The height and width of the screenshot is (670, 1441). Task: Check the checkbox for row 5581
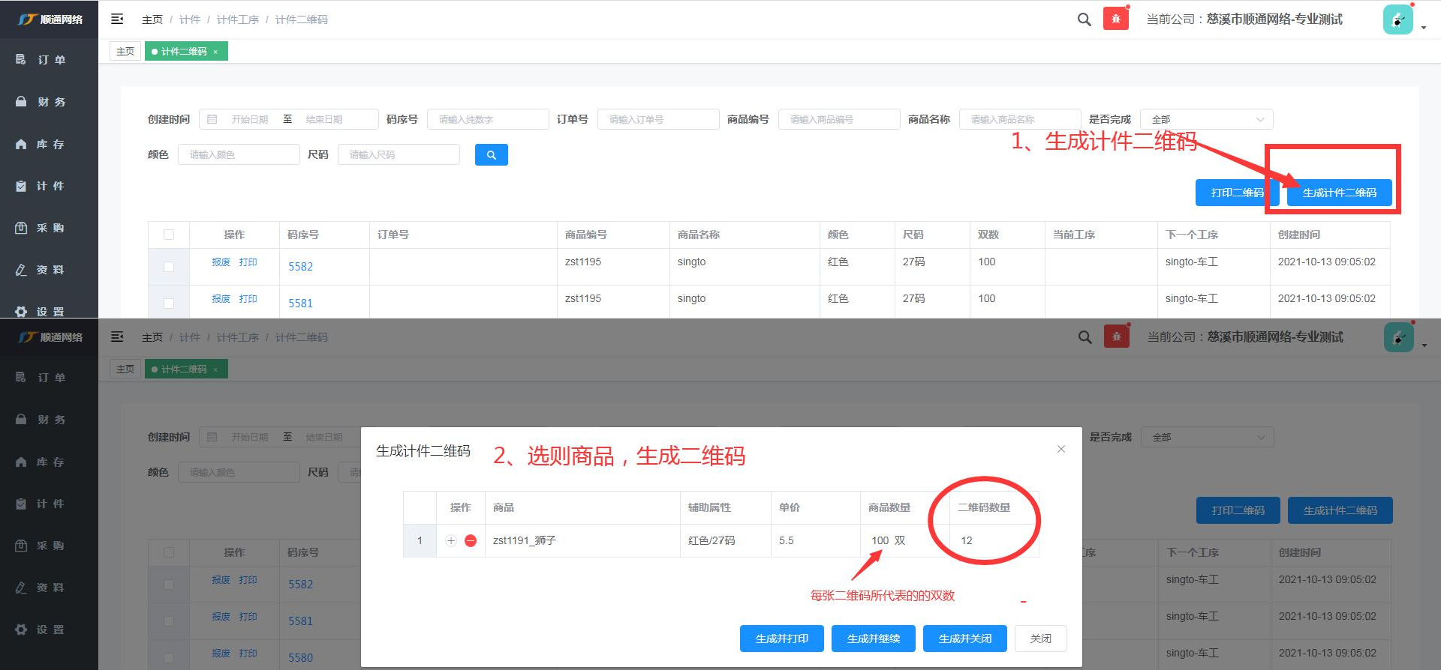click(x=169, y=304)
